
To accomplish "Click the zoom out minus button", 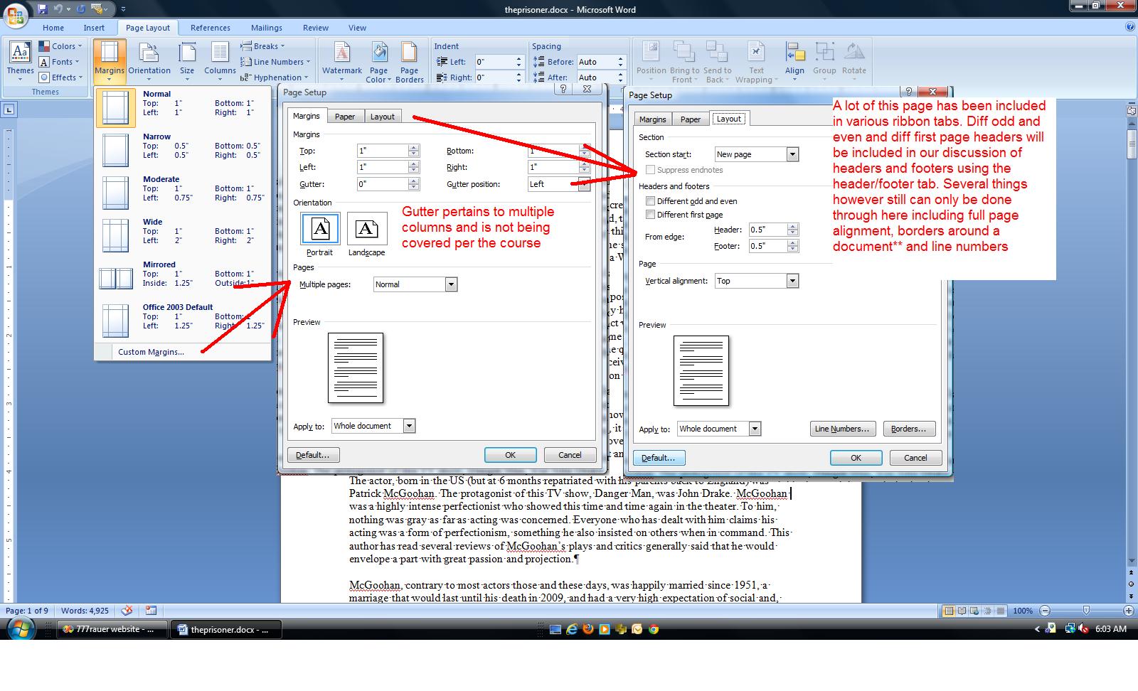I will click(x=1045, y=611).
